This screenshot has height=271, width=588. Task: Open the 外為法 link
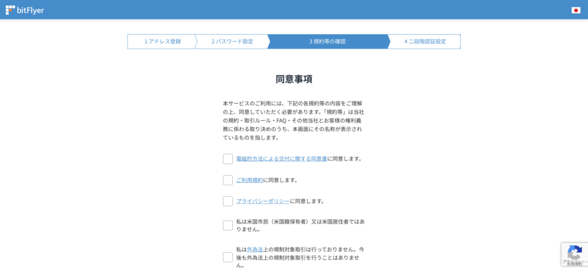(255, 249)
